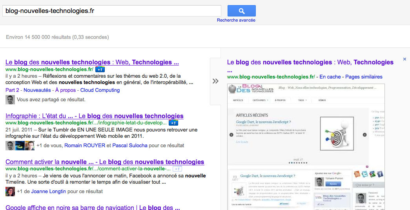Image resolution: width=410 pixels, height=210 pixels.
Task: Open the Part 2 sitelink
Action: (x=12, y=90)
